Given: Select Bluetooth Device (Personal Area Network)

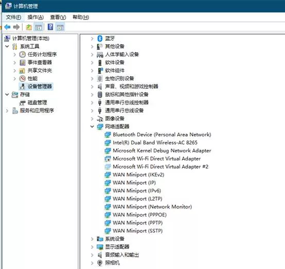Looking at the screenshot, I should coord(162,135).
